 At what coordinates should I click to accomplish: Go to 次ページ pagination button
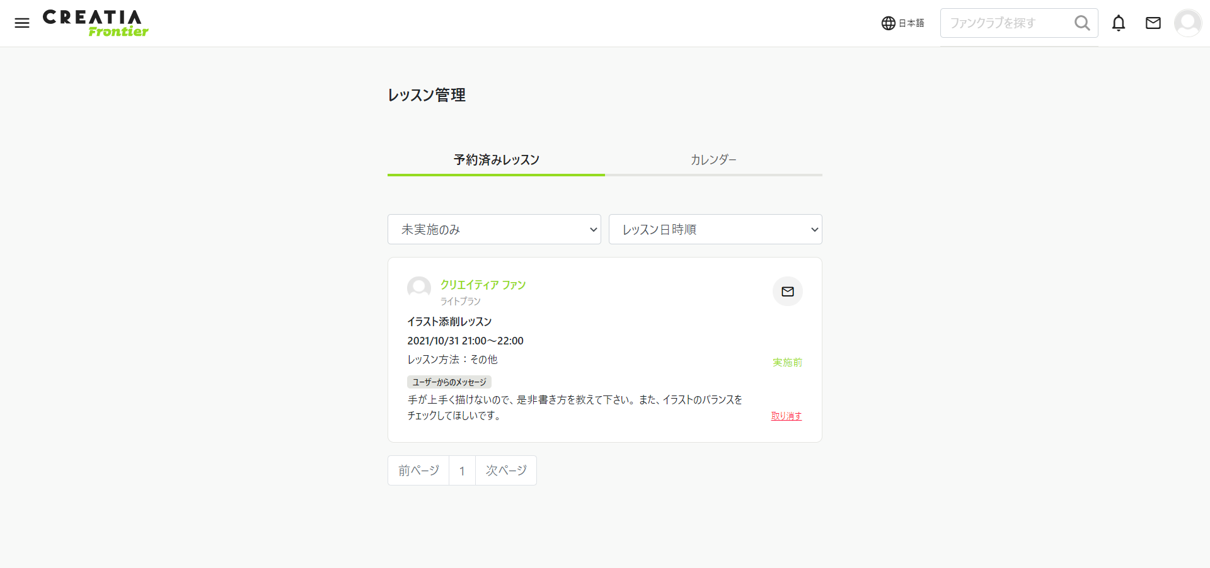505,470
